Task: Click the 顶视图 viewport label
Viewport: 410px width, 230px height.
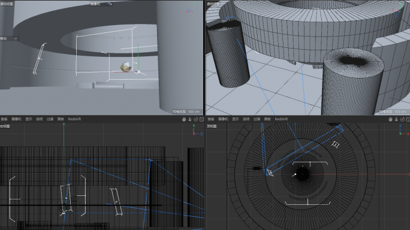Action: [x=212, y=126]
